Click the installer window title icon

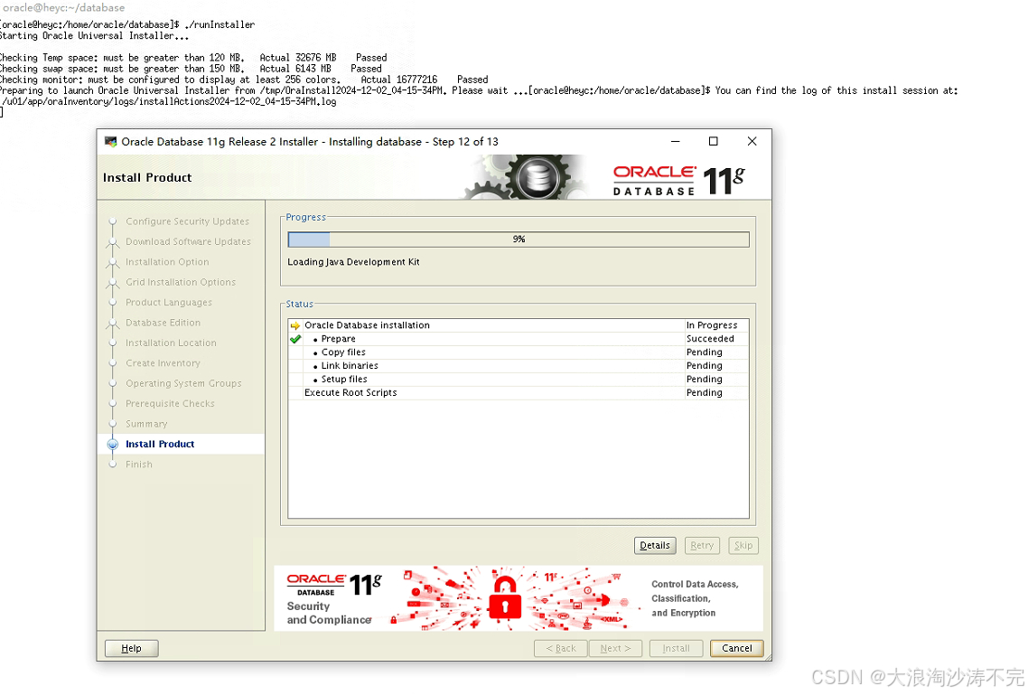click(110, 142)
